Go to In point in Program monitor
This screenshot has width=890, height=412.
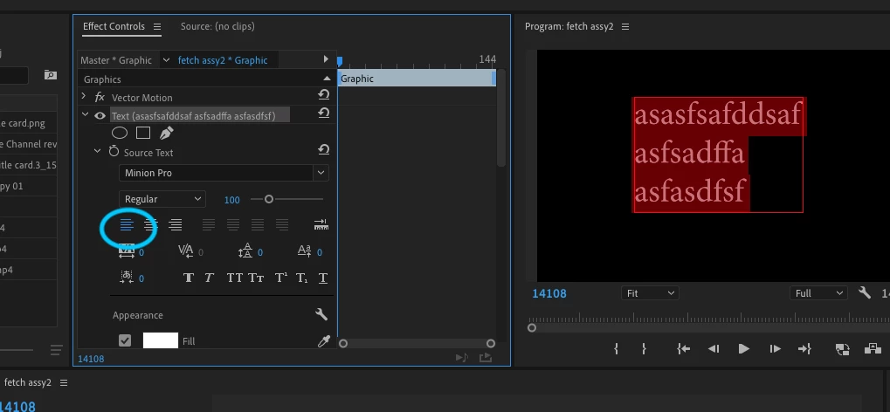point(683,349)
